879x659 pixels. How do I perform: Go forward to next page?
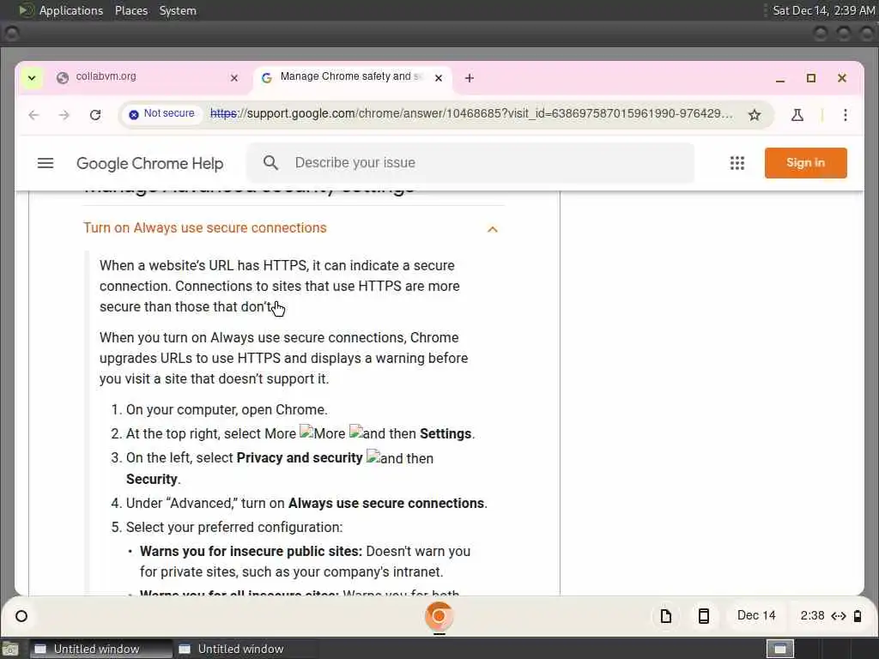[64, 115]
